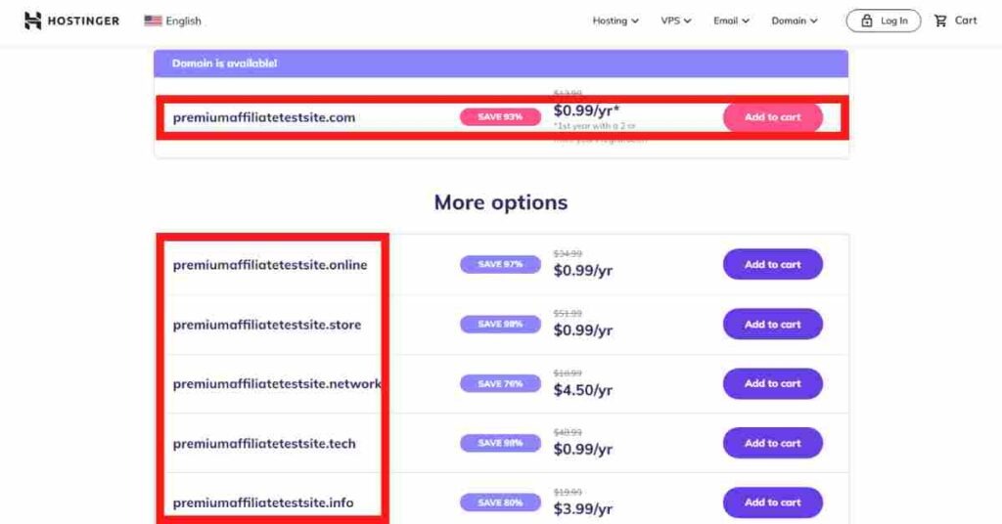
Task: Expand the Hosting dropdown menu
Action: pos(615,22)
